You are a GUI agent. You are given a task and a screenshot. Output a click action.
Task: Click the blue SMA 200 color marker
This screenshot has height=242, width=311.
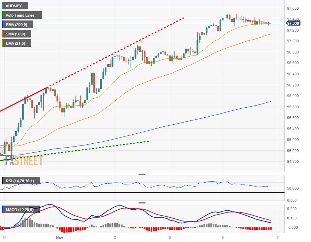click(2, 24)
